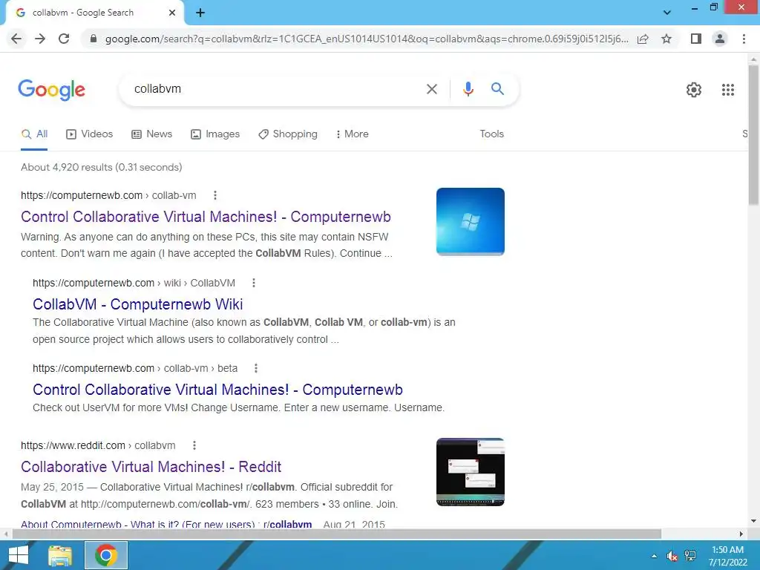Open options for computernewb.com collab-vm result
The height and width of the screenshot is (570, 760).
[x=215, y=195]
